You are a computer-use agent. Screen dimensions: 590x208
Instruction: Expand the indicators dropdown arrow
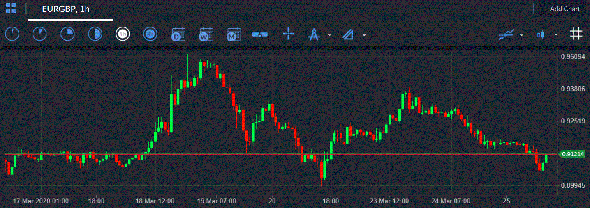(x=522, y=35)
